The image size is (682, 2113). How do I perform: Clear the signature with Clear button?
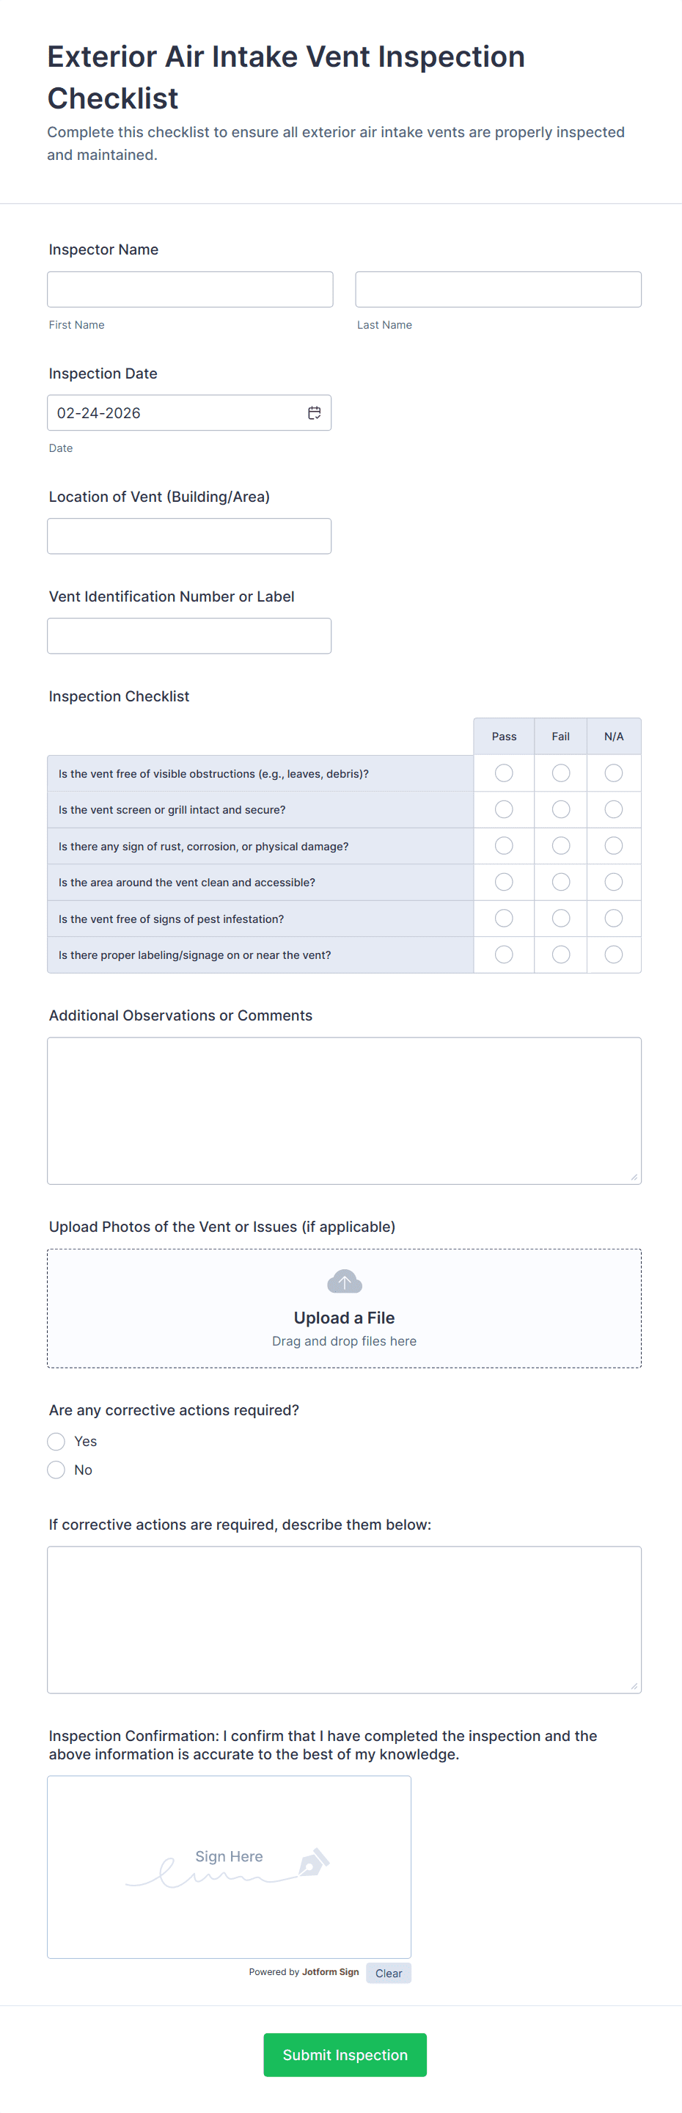point(389,1974)
